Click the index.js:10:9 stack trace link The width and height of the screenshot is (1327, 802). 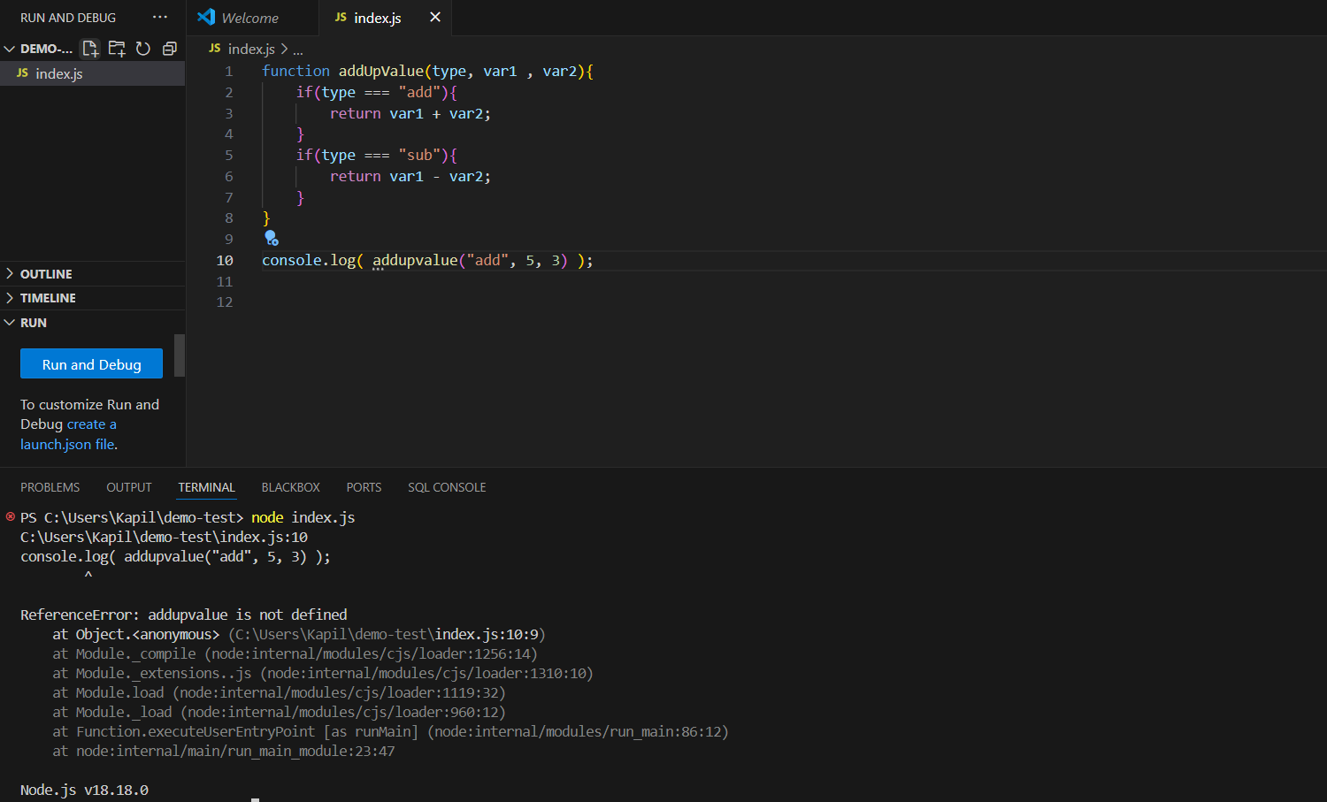pos(487,634)
